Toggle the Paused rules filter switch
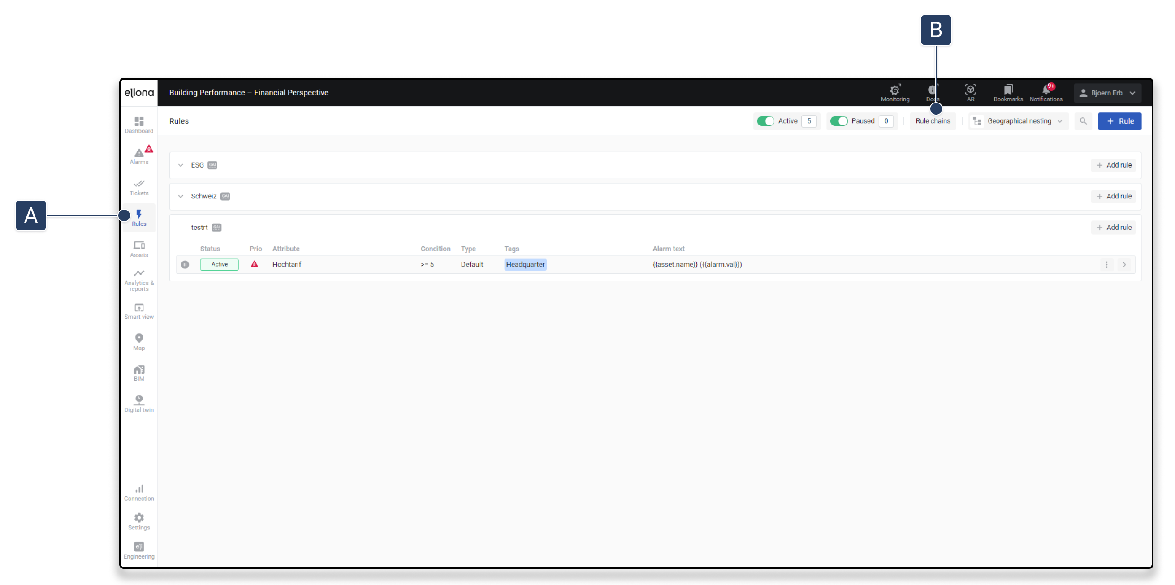This screenshot has width=1175, height=585. pyautogui.click(x=838, y=121)
